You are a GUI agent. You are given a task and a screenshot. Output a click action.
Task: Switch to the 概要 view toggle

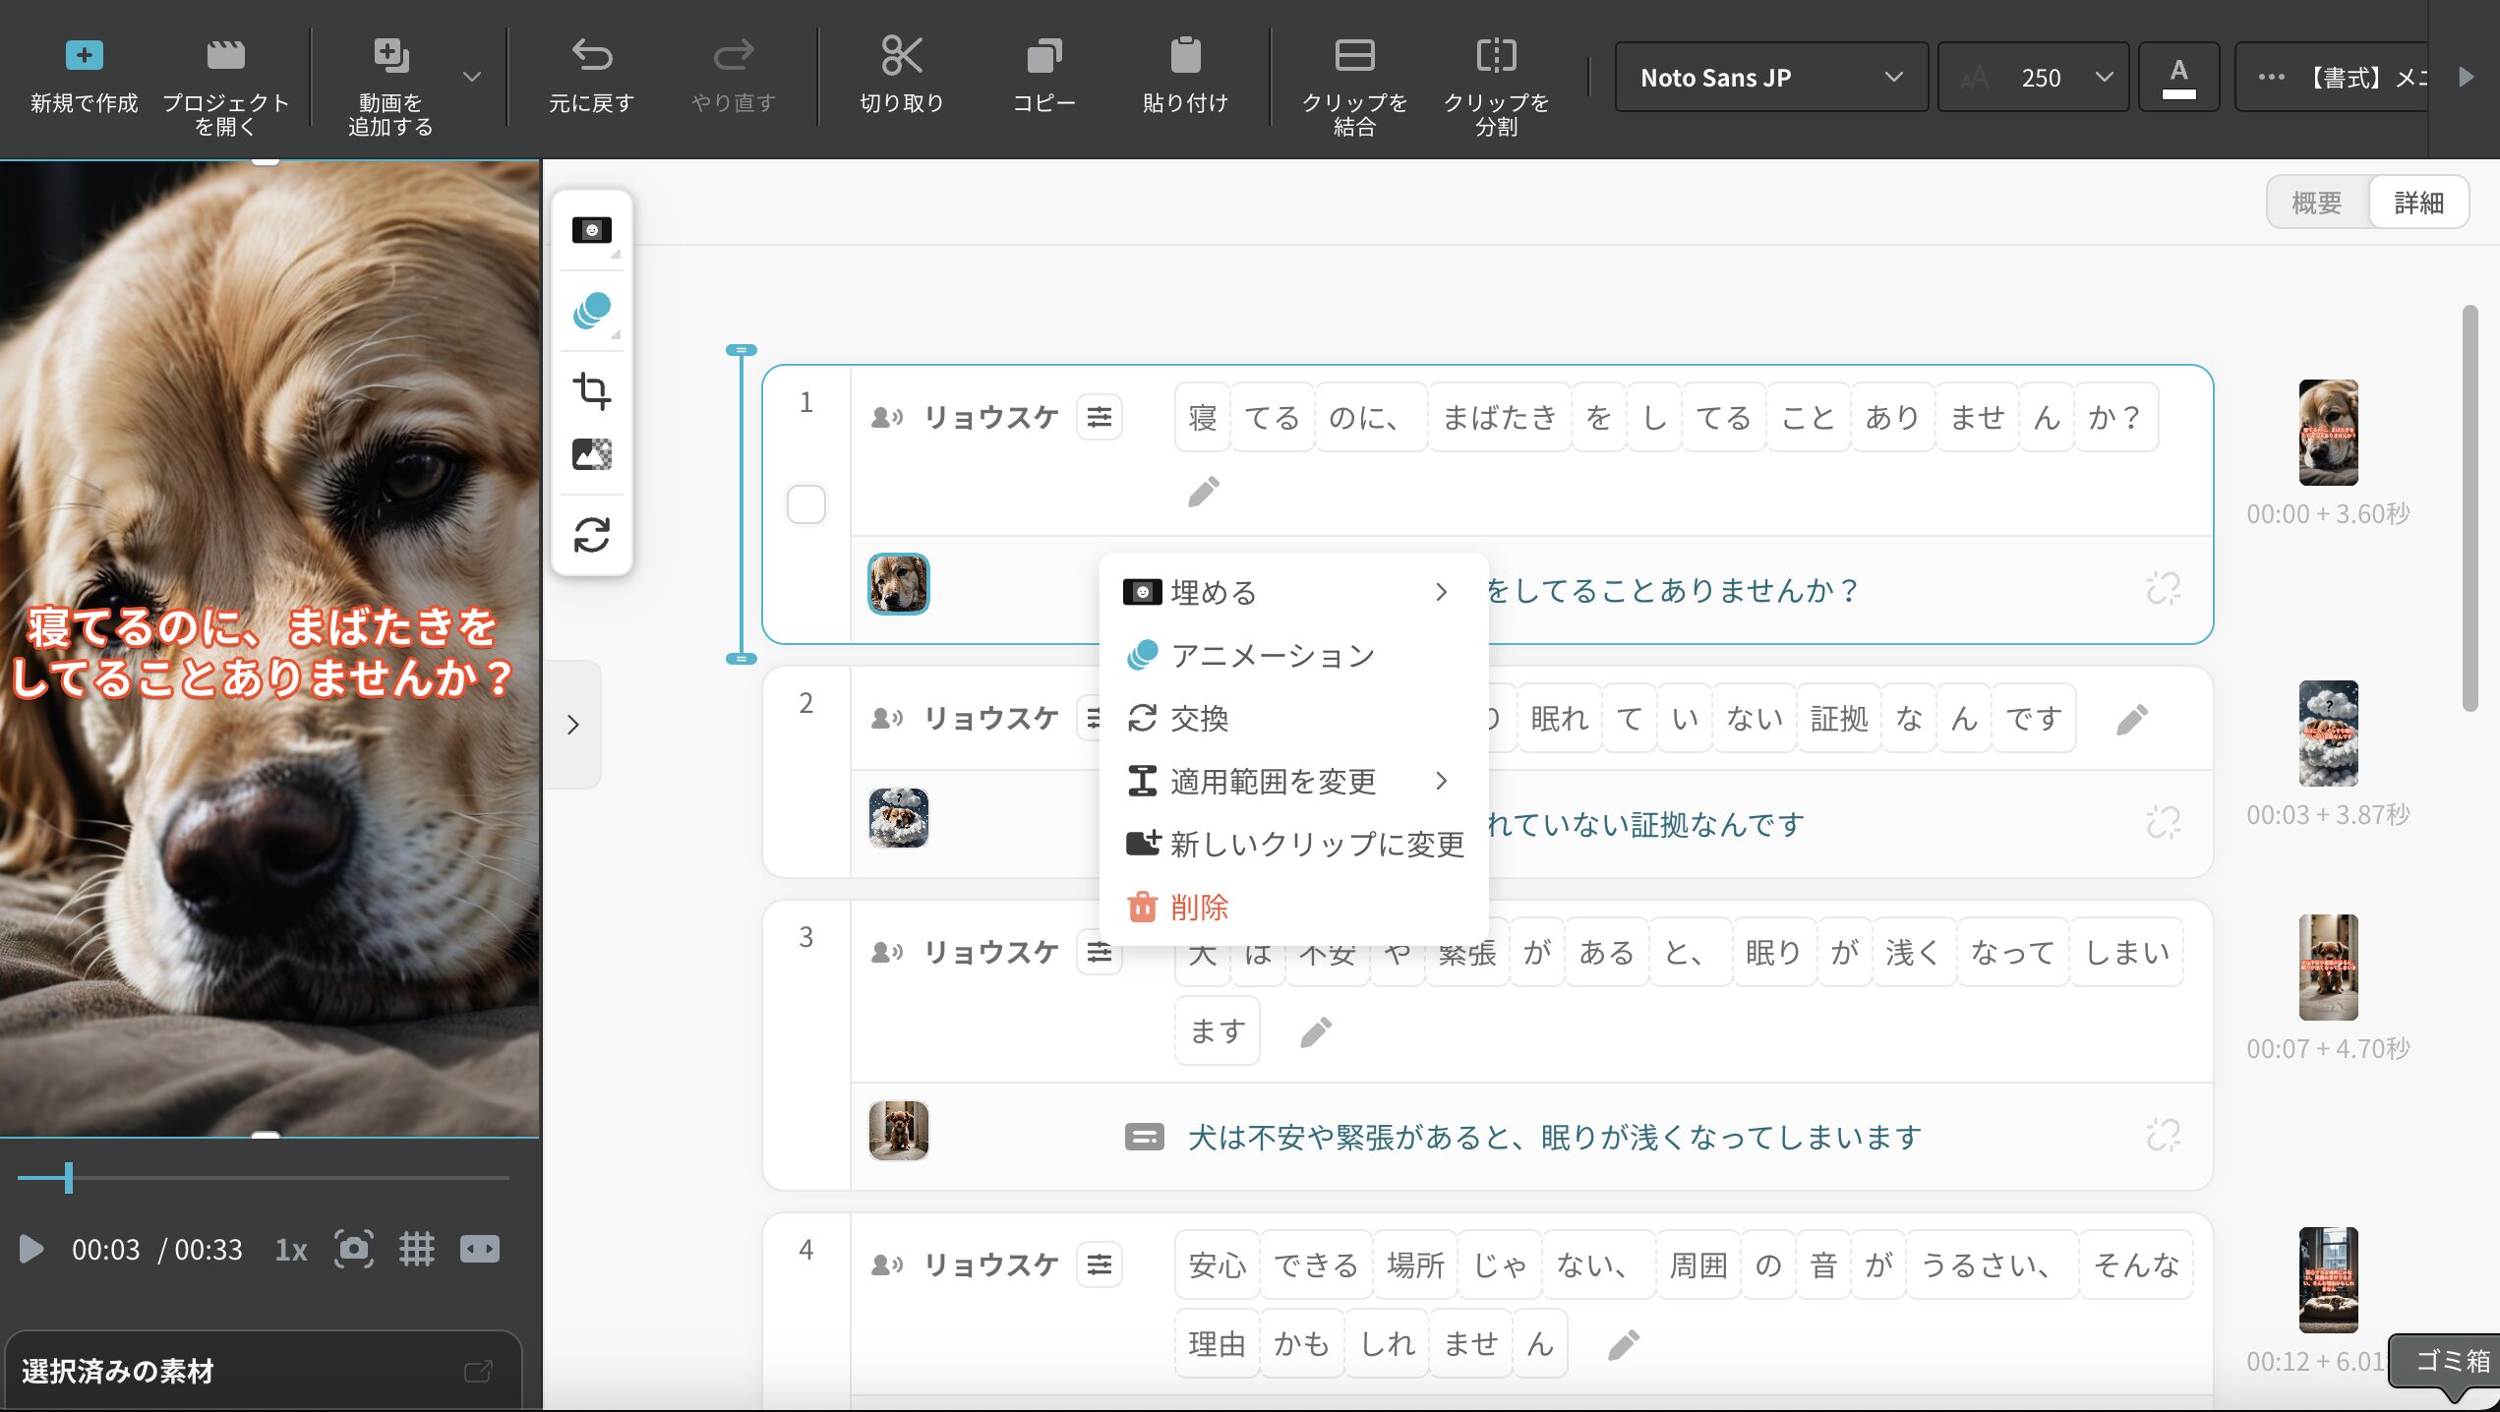point(2316,203)
